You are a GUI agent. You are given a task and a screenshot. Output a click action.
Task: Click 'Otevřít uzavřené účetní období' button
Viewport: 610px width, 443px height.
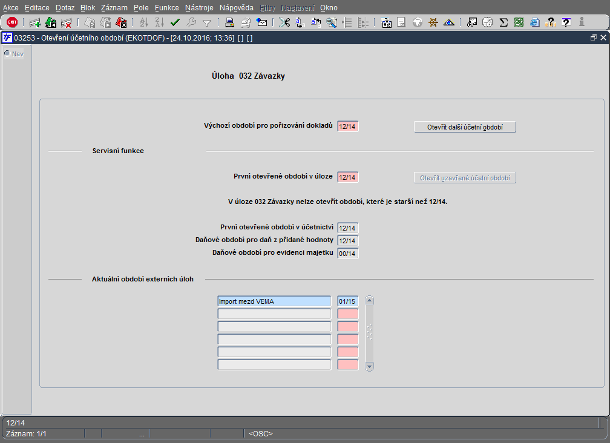tap(465, 178)
